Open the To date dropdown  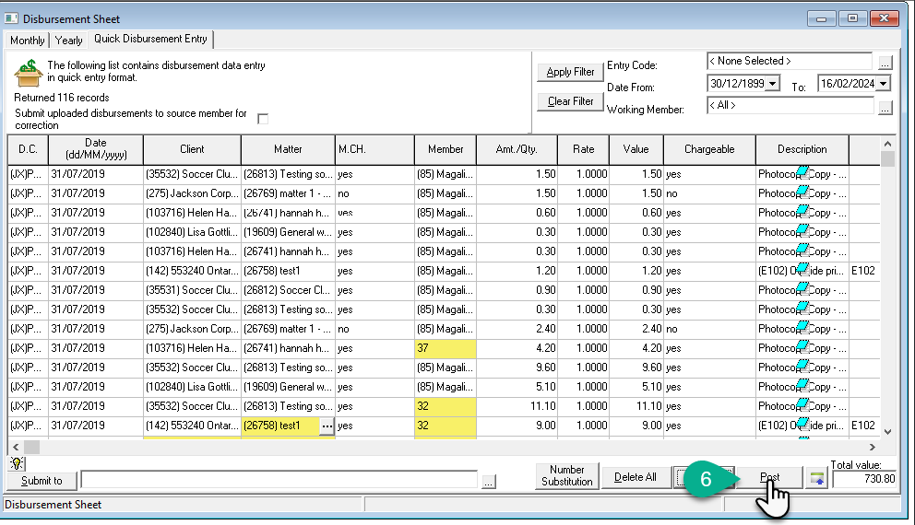pos(883,83)
